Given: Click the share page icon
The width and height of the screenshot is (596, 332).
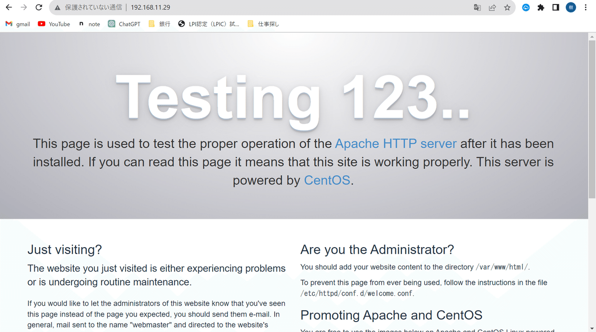Looking at the screenshot, I should [x=492, y=7].
